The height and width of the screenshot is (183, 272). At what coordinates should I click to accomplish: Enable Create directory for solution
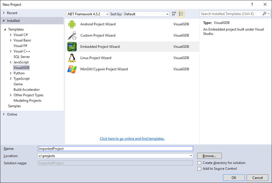pos(199,163)
